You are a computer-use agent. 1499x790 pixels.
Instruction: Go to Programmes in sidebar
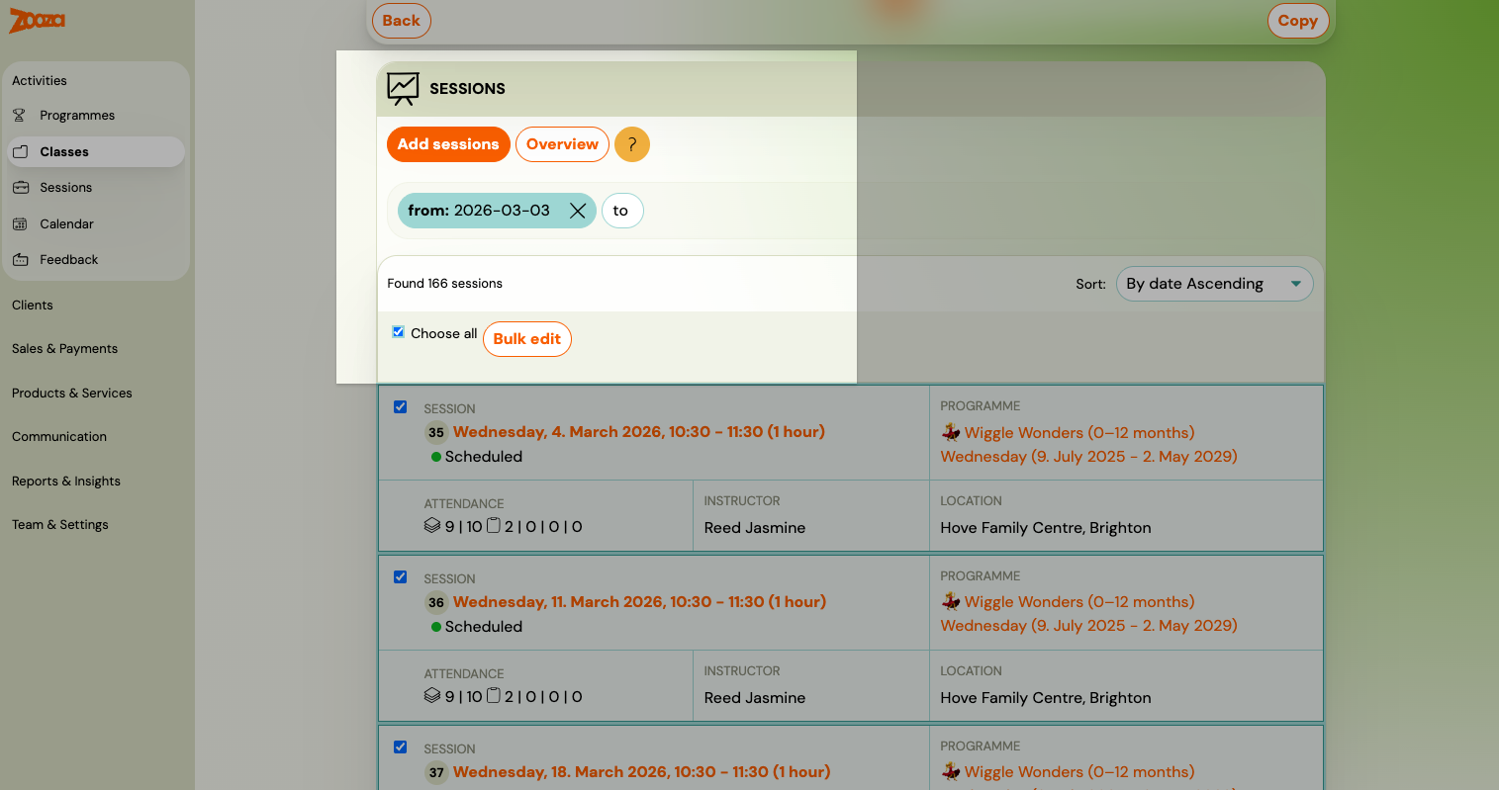tap(77, 116)
